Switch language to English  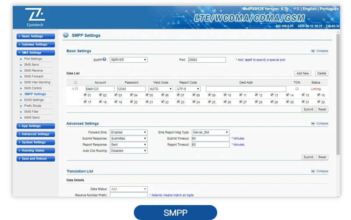(309, 9)
